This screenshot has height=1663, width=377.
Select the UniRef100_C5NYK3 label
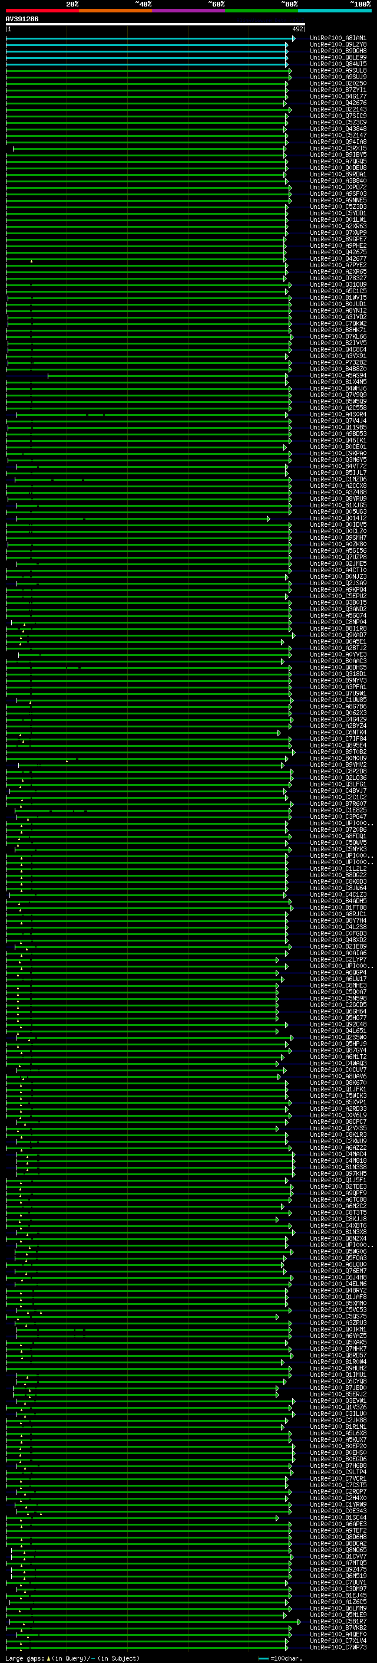(x=338, y=849)
